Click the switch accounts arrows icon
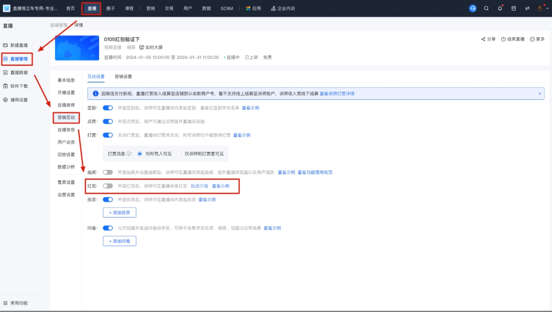552x312 pixels. tap(527, 8)
